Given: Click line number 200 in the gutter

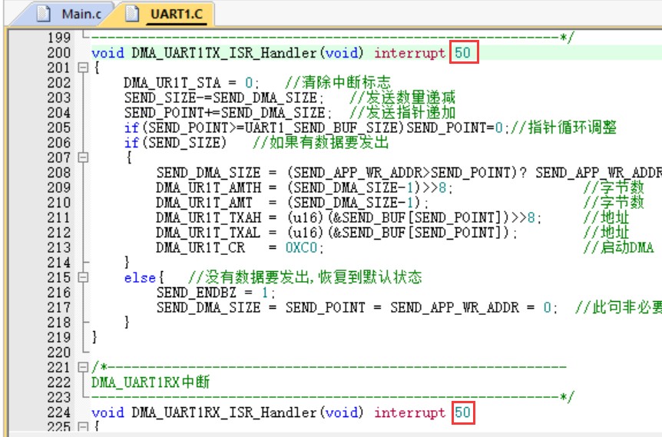Looking at the screenshot, I should (x=58, y=53).
